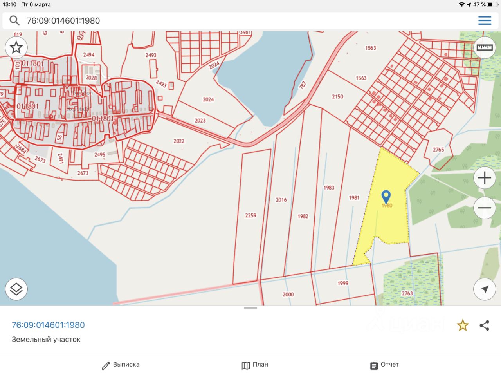
Task: Open the Выписка tab
Action: 121,365
